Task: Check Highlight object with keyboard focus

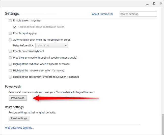Action: click(x=10, y=77)
